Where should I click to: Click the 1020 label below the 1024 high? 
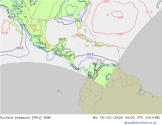(x=120, y=34)
